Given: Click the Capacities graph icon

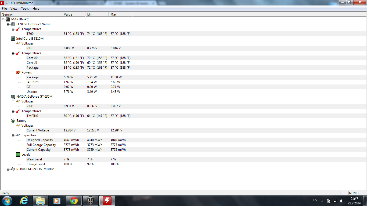Looking at the screenshot, I should (18, 135).
